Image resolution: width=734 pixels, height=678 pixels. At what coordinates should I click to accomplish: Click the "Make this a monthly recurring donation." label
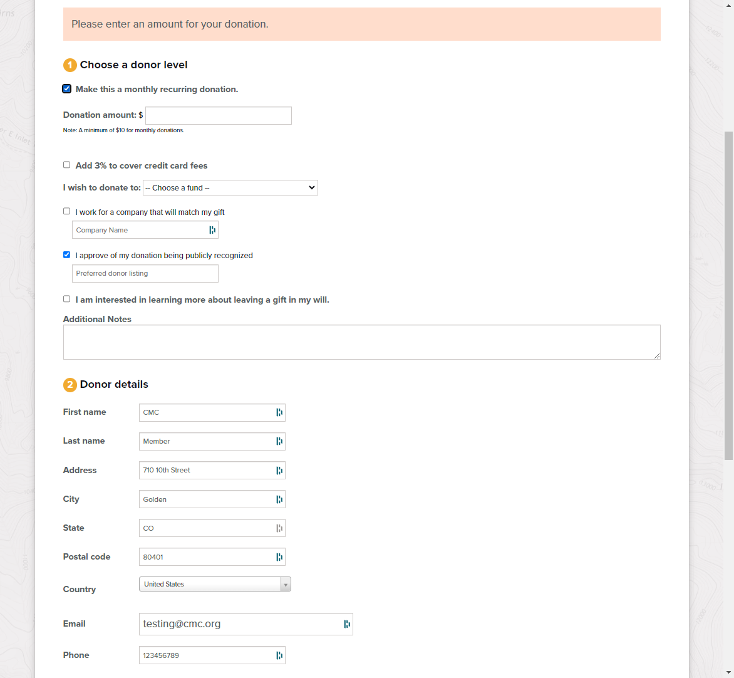pos(157,89)
